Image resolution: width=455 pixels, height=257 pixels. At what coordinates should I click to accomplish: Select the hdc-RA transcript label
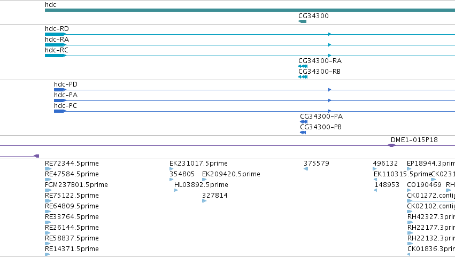(57, 40)
